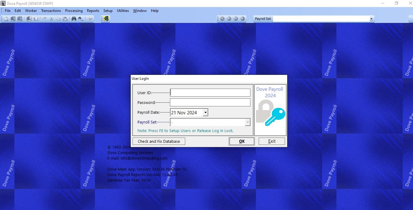Click the Help question mark toolbar icon

(x=90, y=19)
